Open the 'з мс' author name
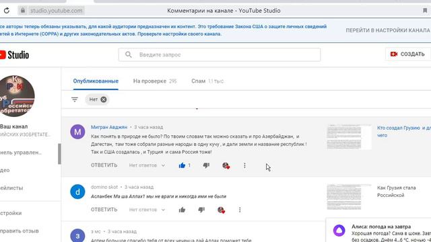 96,231
